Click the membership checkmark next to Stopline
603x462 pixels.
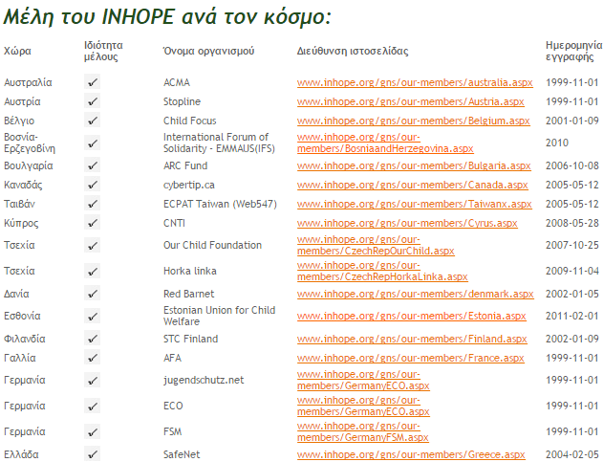click(92, 101)
